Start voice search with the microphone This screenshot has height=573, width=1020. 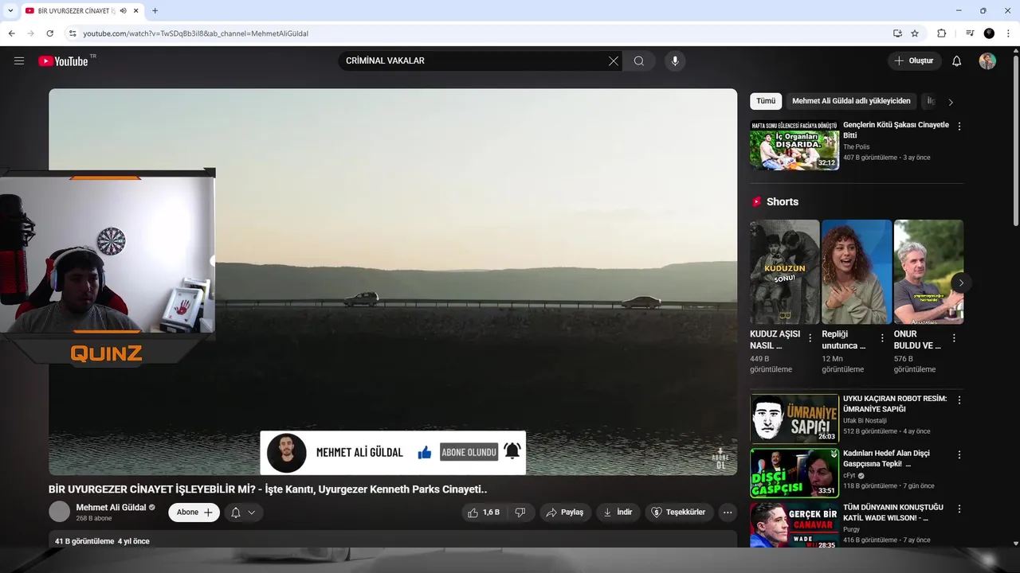675,61
